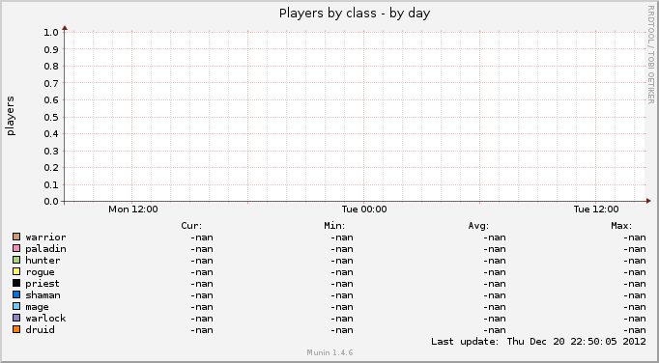The height and width of the screenshot is (363, 659).
Task: Select the 'warlock' legend label
Action: 45,318
